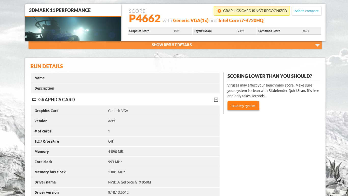Click the Combined Score label
348x196 pixels.
pos(269,31)
